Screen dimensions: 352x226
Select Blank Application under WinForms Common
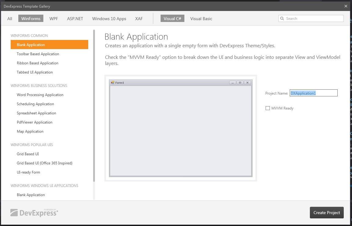[49, 45]
